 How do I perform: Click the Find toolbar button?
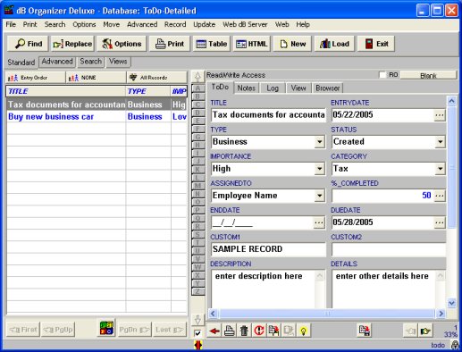pyautogui.click(x=29, y=44)
